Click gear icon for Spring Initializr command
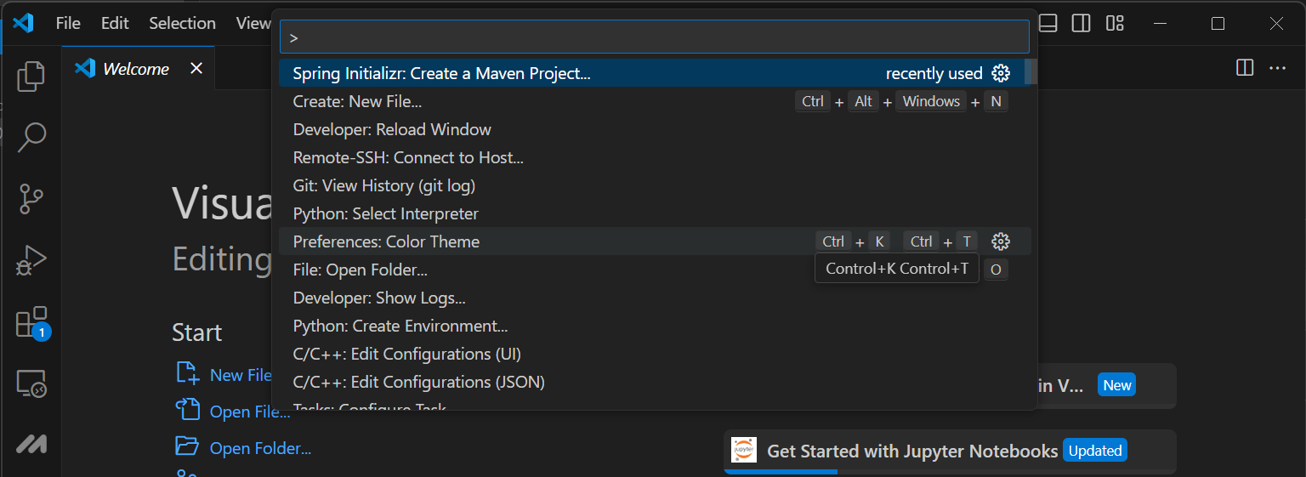This screenshot has height=477, width=1306. pos(1001,73)
